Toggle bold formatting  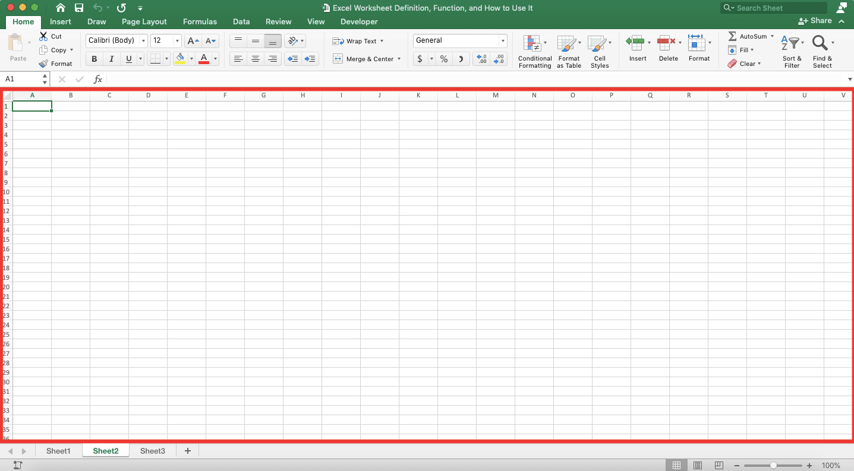click(93, 59)
